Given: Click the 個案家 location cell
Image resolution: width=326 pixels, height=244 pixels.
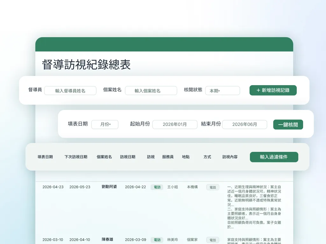Looking at the screenshot, I should pyautogui.click(x=192, y=240).
